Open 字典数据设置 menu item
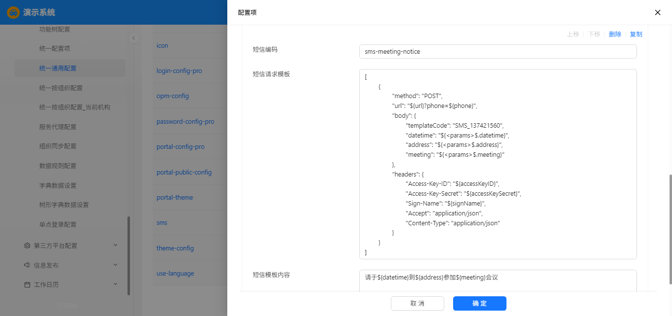This screenshot has height=316, width=672. pos(58,185)
